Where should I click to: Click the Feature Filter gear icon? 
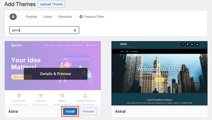pyautogui.click(x=81, y=17)
